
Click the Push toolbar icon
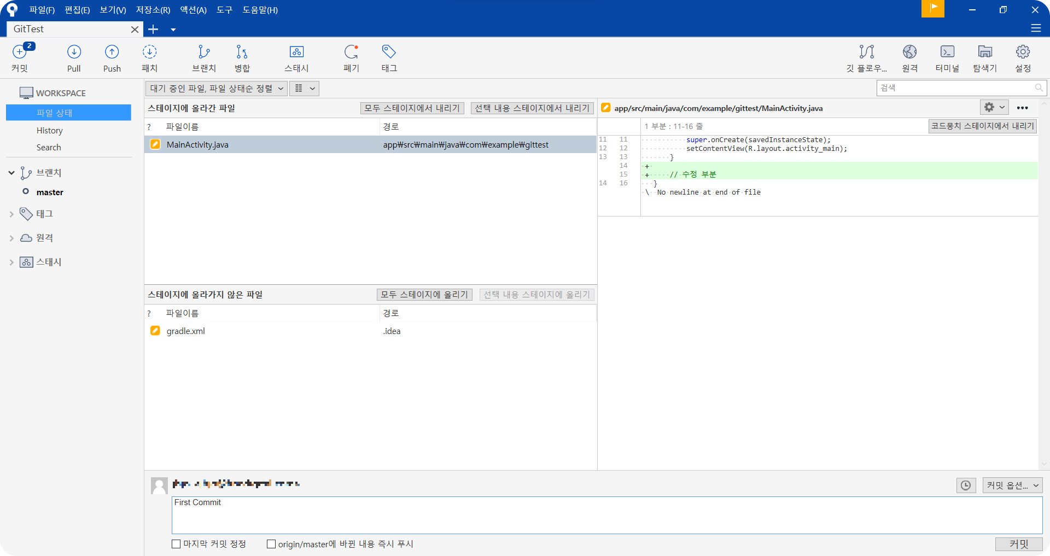pyautogui.click(x=112, y=57)
